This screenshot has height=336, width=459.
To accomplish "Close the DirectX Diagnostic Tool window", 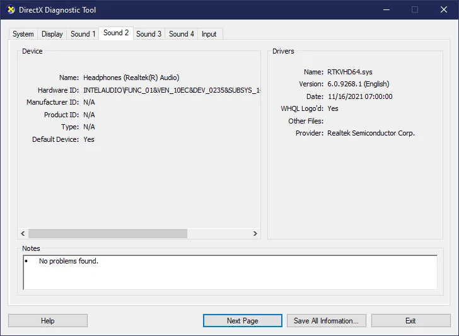I will (443, 10).
